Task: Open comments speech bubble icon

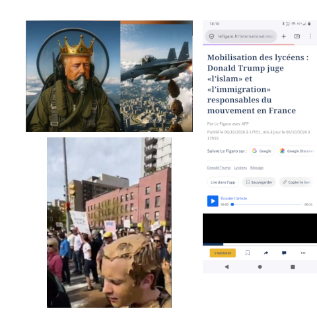Action: (284, 253)
